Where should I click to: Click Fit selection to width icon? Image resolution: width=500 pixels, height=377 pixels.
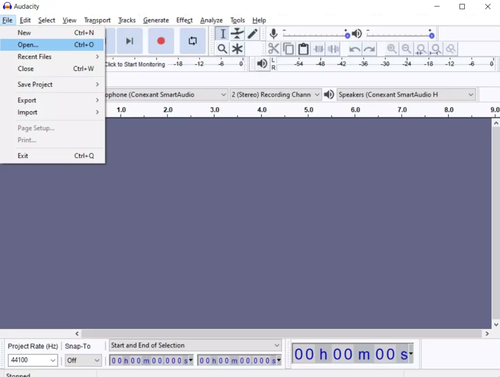coord(421,49)
